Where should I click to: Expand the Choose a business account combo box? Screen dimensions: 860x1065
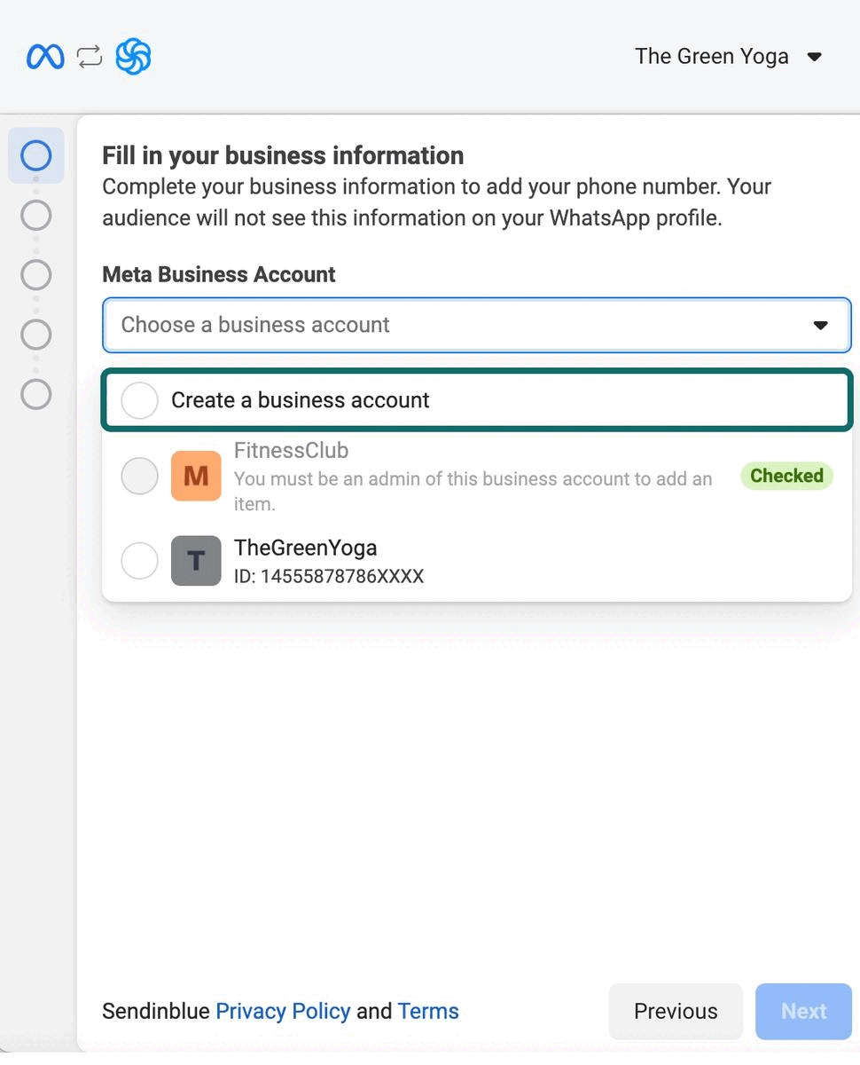coord(477,325)
